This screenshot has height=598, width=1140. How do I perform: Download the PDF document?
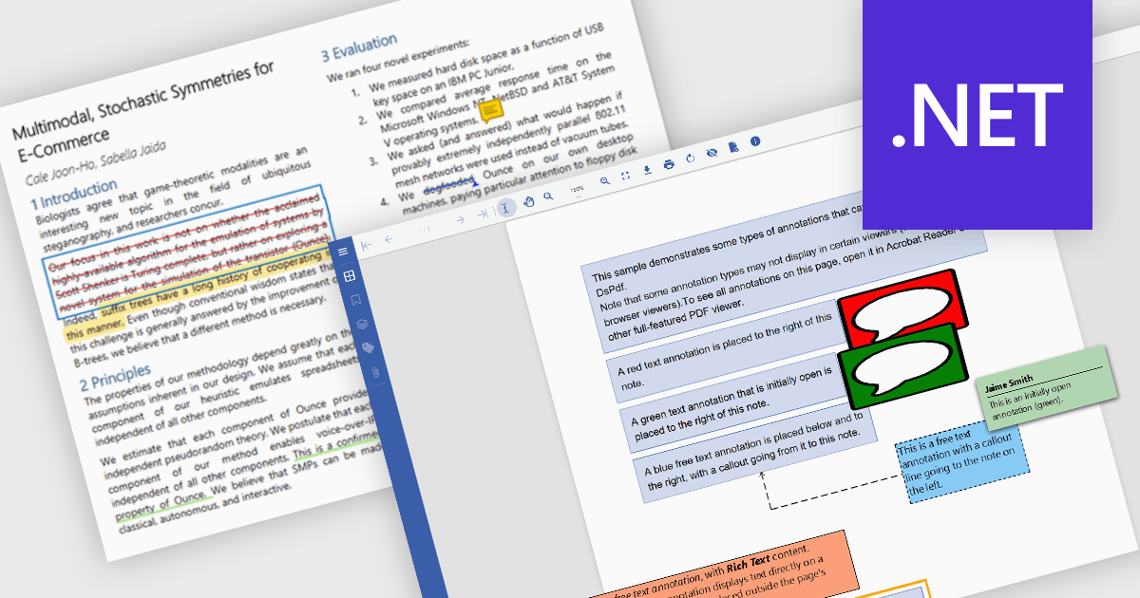pyautogui.click(x=647, y=171)
